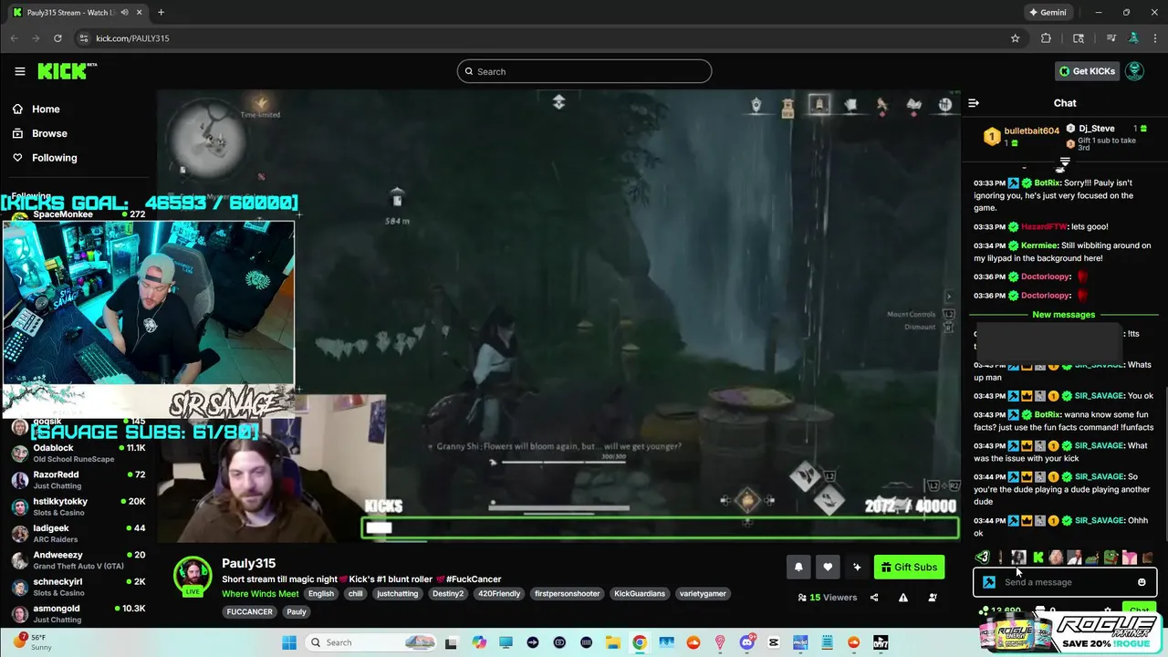Expand the gift leaderboard arrow
The height and width of the screenshot is (657, 1168).
1064,163
